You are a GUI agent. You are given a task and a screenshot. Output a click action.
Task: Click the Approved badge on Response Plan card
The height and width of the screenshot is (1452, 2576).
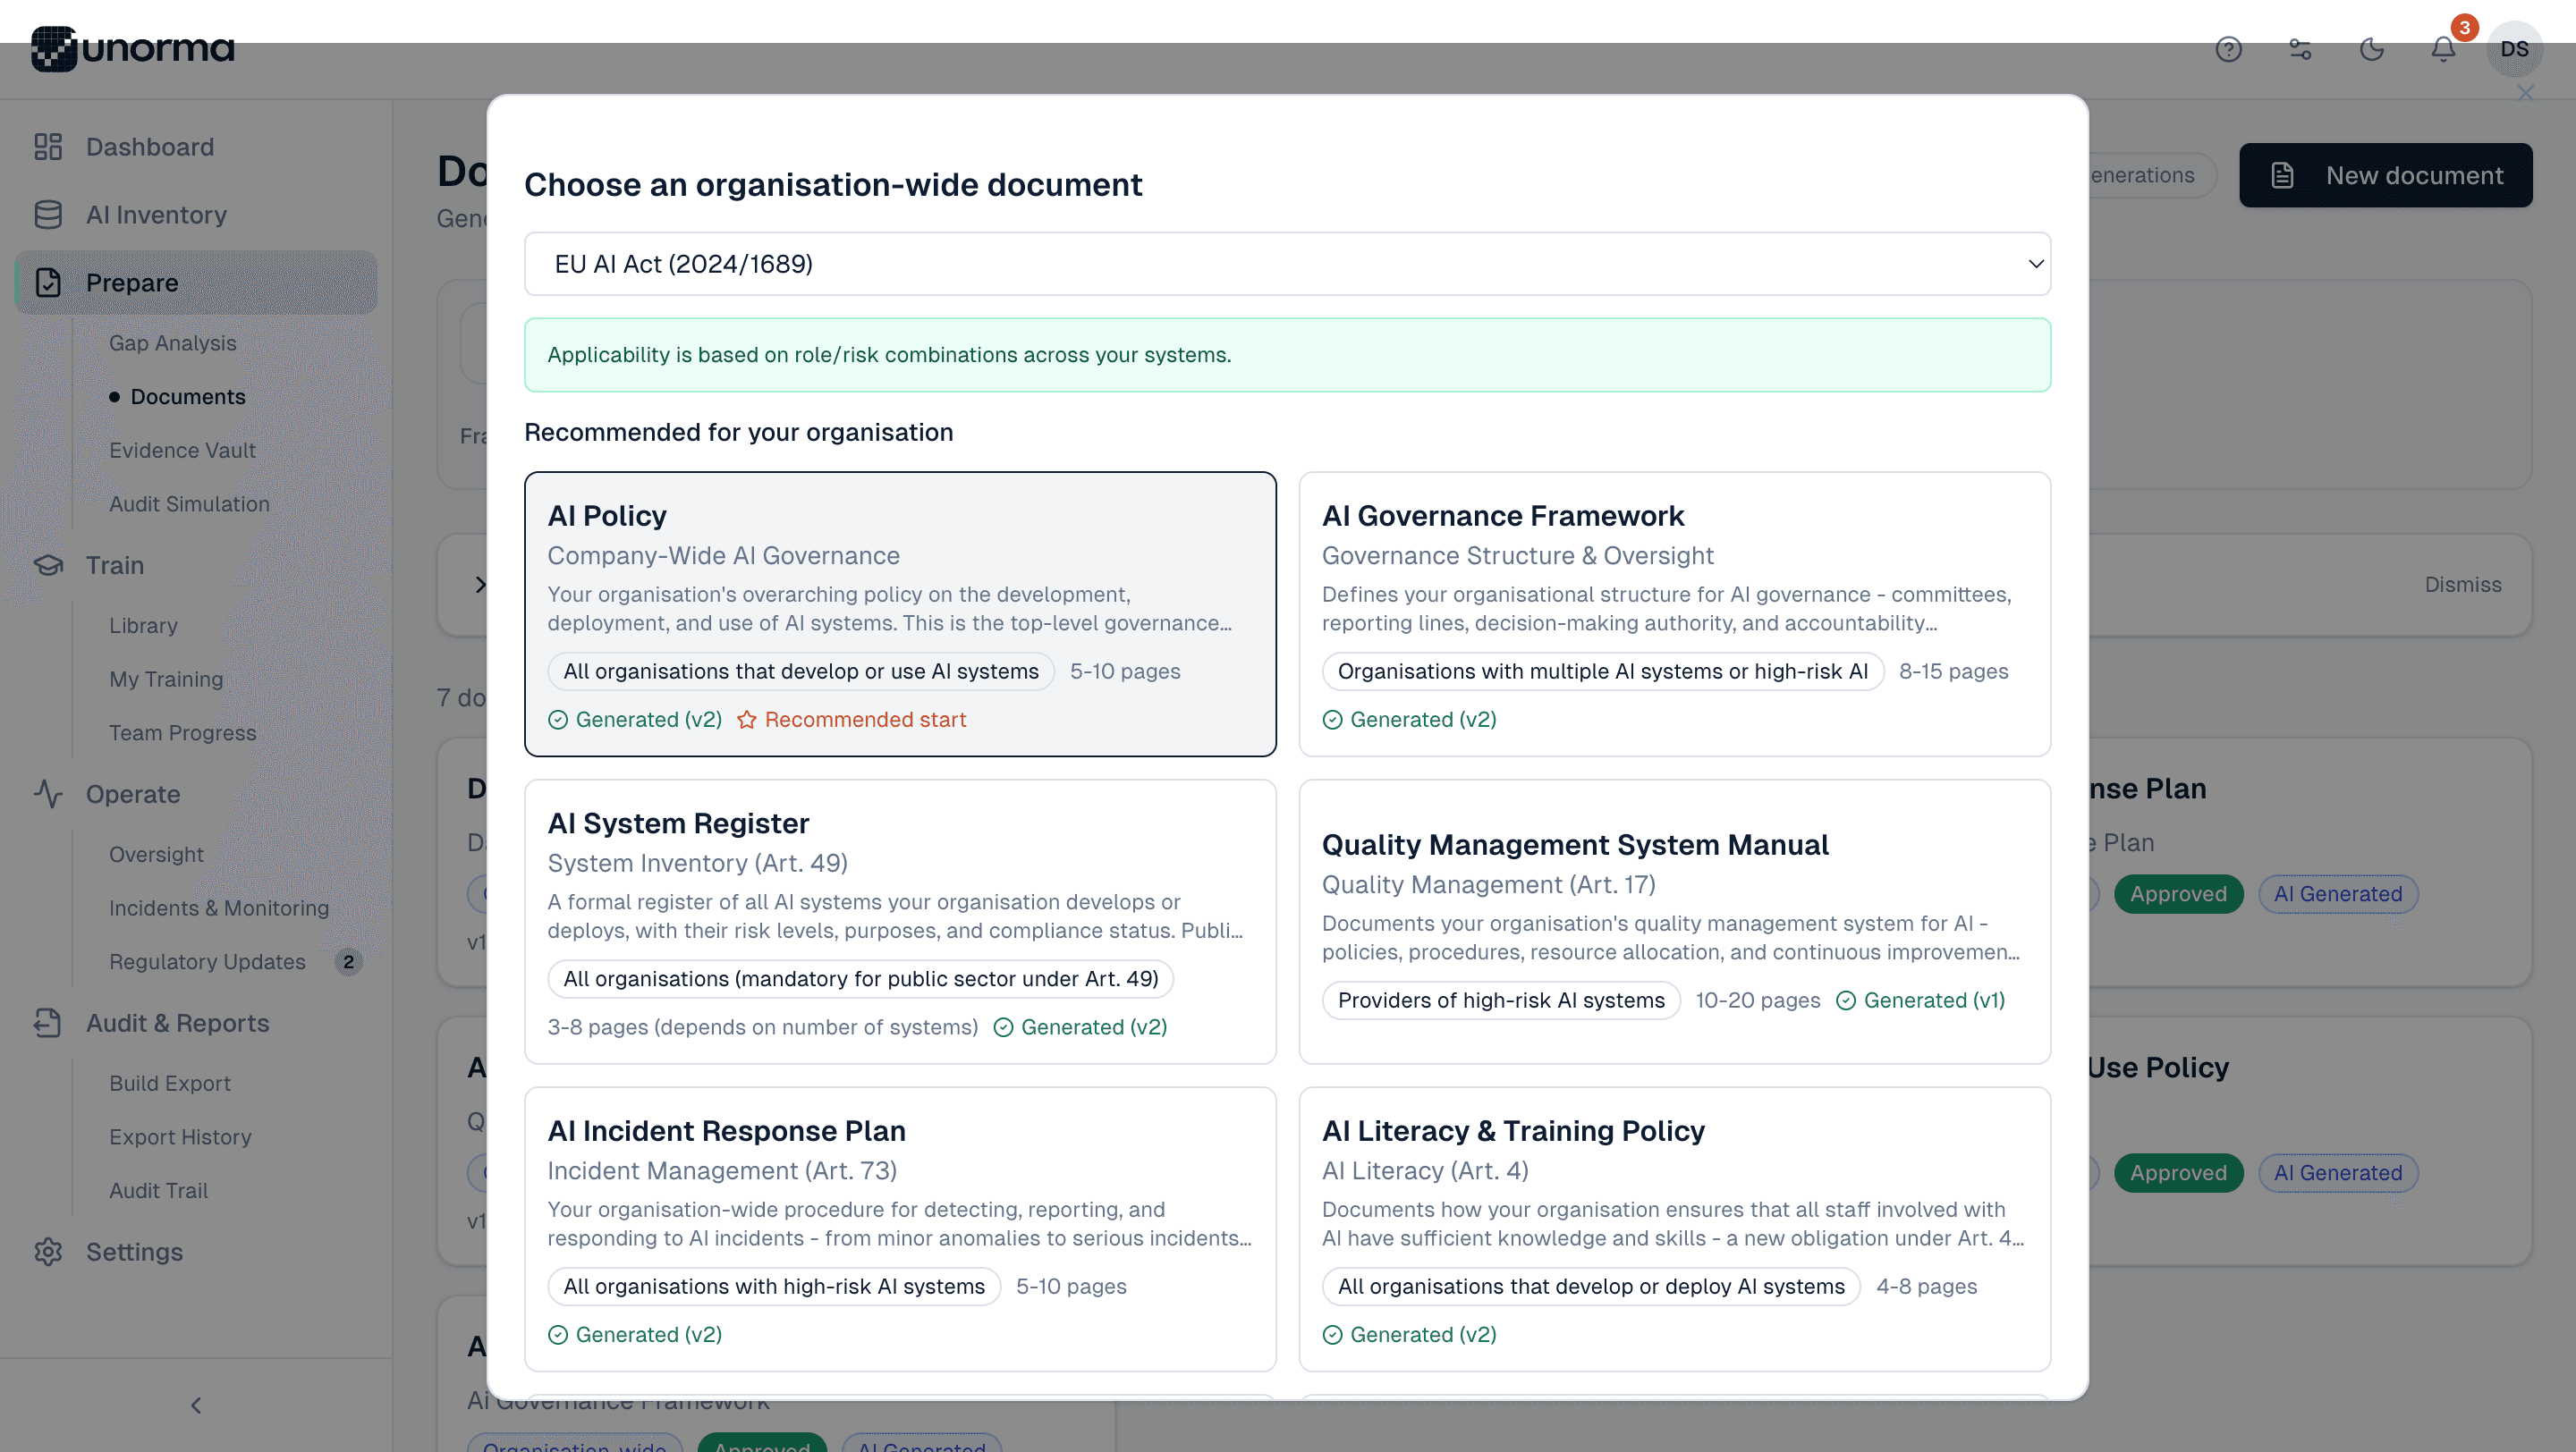tap(2178, 895)
